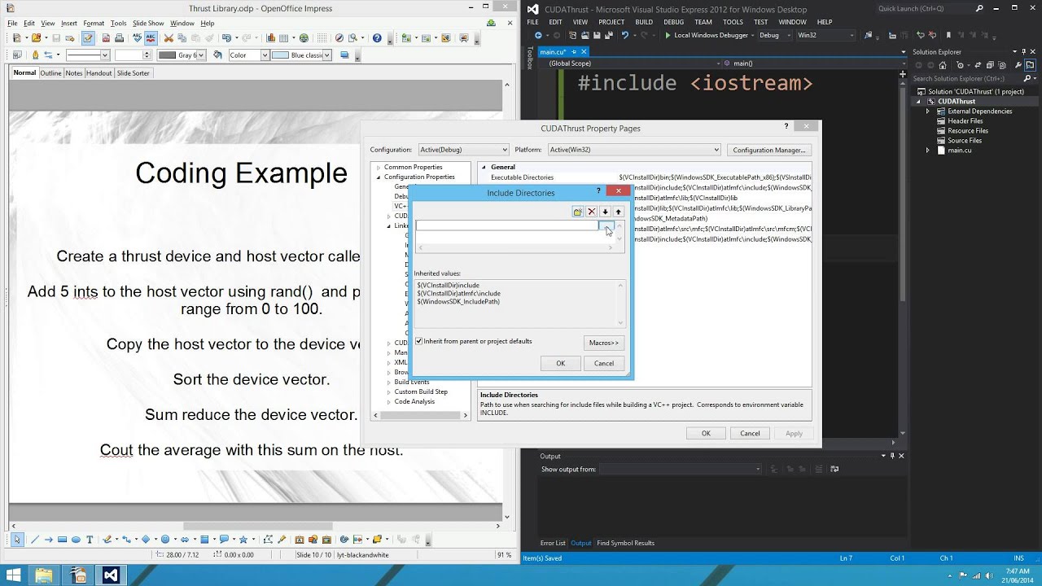This screenshot has height=586, width=1042.
Task: Toggle Edit File mode icon in Impress
Action: [x=87, y=37]
